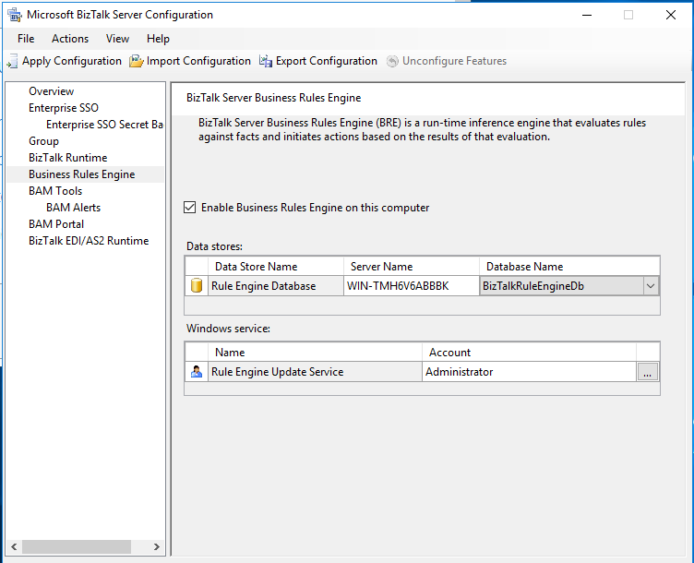Open the File menu

(x=26, y=39)
